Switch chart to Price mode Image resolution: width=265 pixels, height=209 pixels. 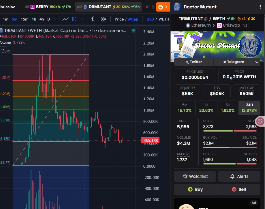[x=119, y=19]
